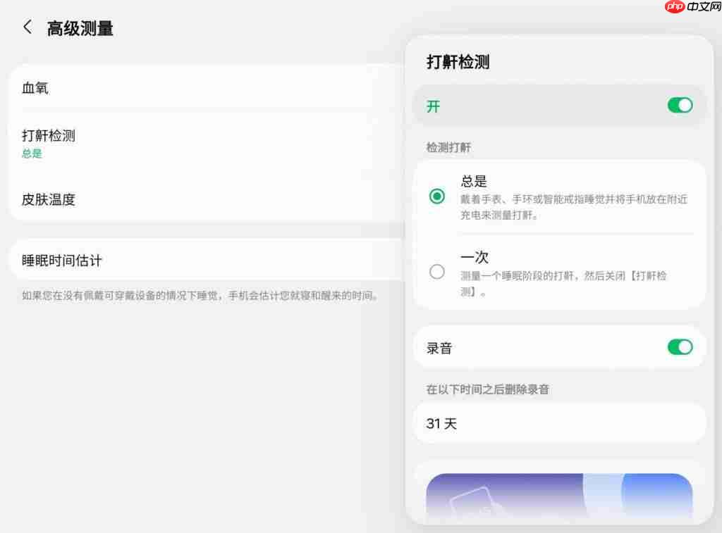Click the 高级测量 page title
Viewport: 722px width, 533px height.
pos(80,28)
